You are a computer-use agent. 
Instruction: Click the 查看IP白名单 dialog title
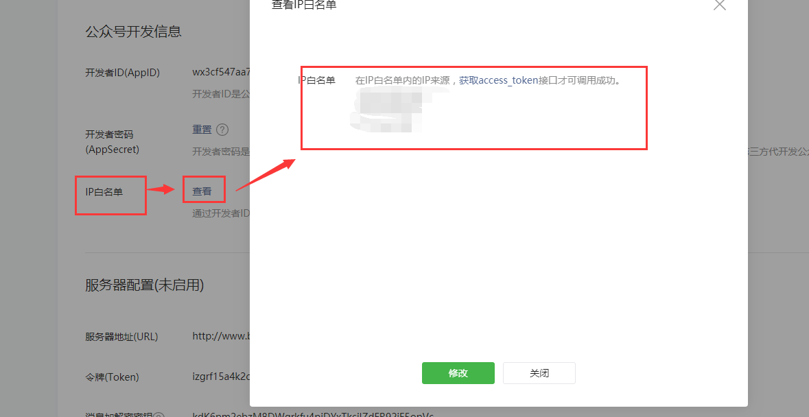(304, 5)
